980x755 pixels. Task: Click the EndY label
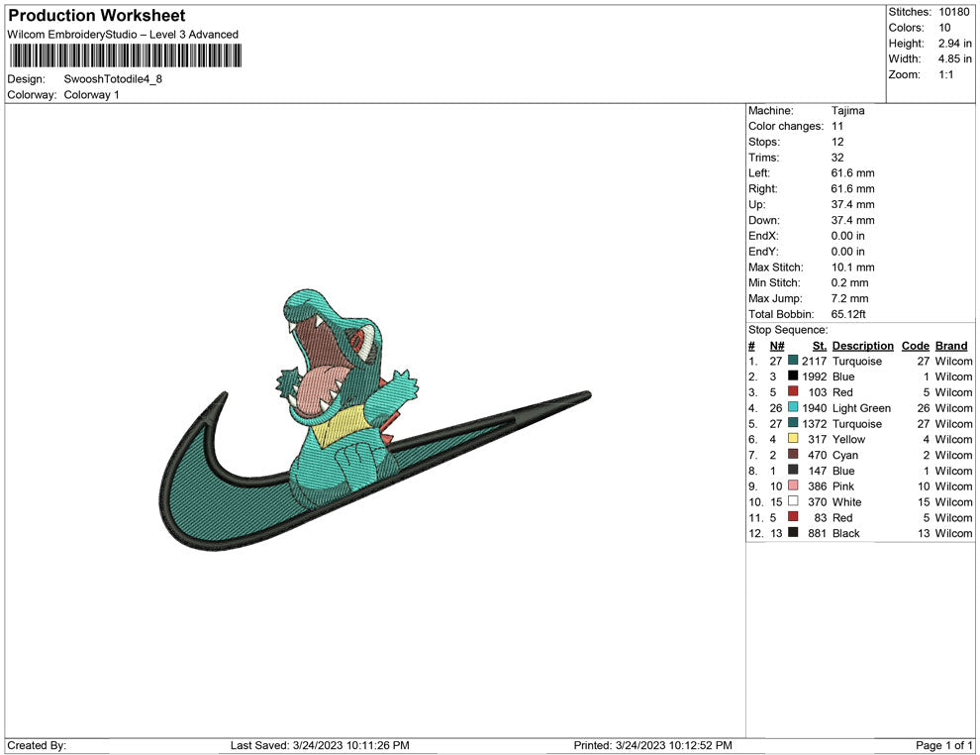coord(763,251)
